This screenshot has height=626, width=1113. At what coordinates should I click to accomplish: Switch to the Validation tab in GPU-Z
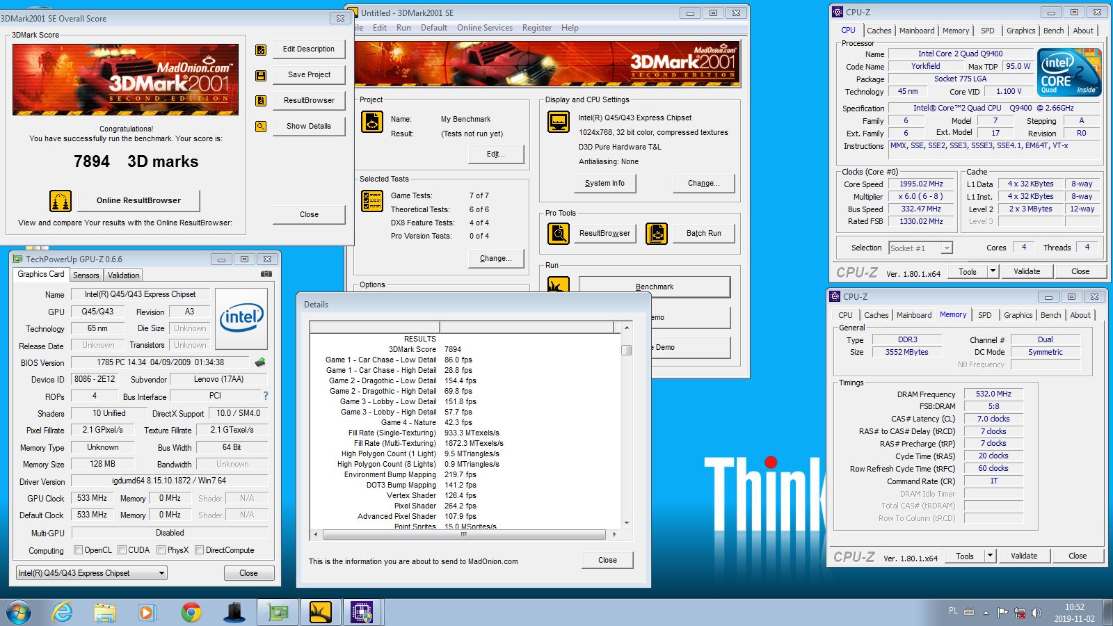[x=124, y=275]
